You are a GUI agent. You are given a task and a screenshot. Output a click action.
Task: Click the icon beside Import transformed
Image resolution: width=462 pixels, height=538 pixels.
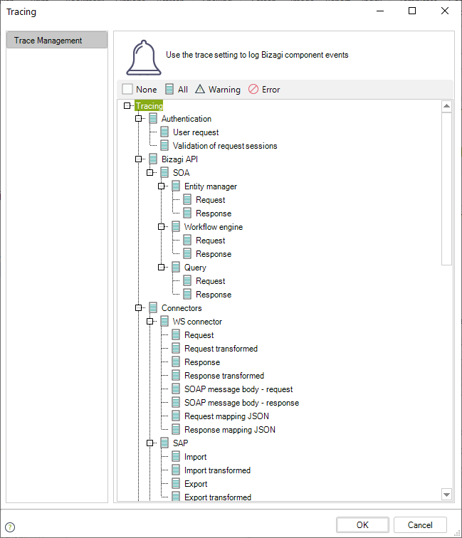pos(176,470)
